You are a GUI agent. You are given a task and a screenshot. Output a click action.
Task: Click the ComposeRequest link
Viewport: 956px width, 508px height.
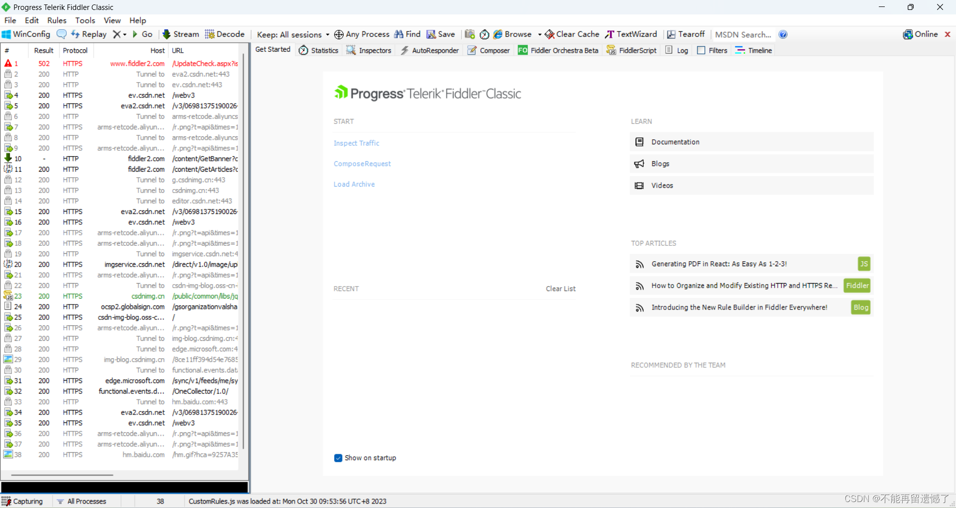coord(362,164)
